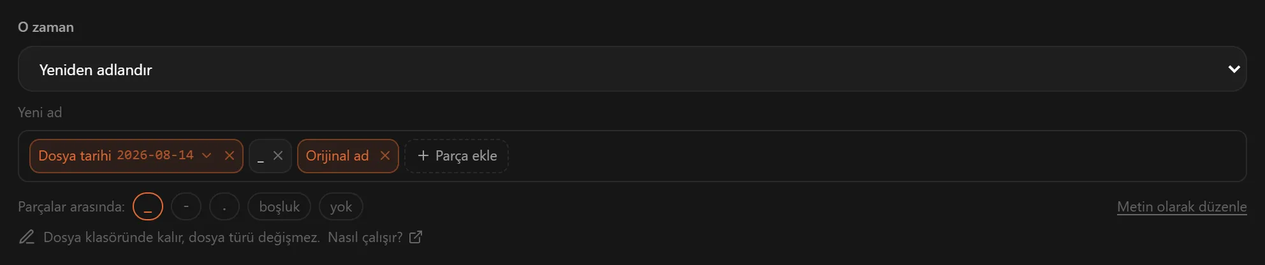Select underscore as separator between parts
Image resolution: width=1265 pixels, height=265 pixels.
[148, 206]
